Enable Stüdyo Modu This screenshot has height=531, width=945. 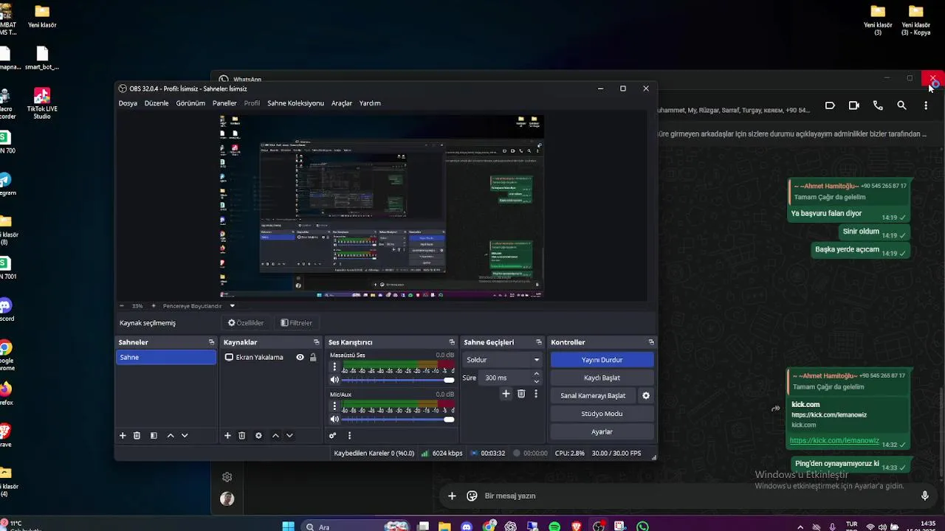(602, 414)
